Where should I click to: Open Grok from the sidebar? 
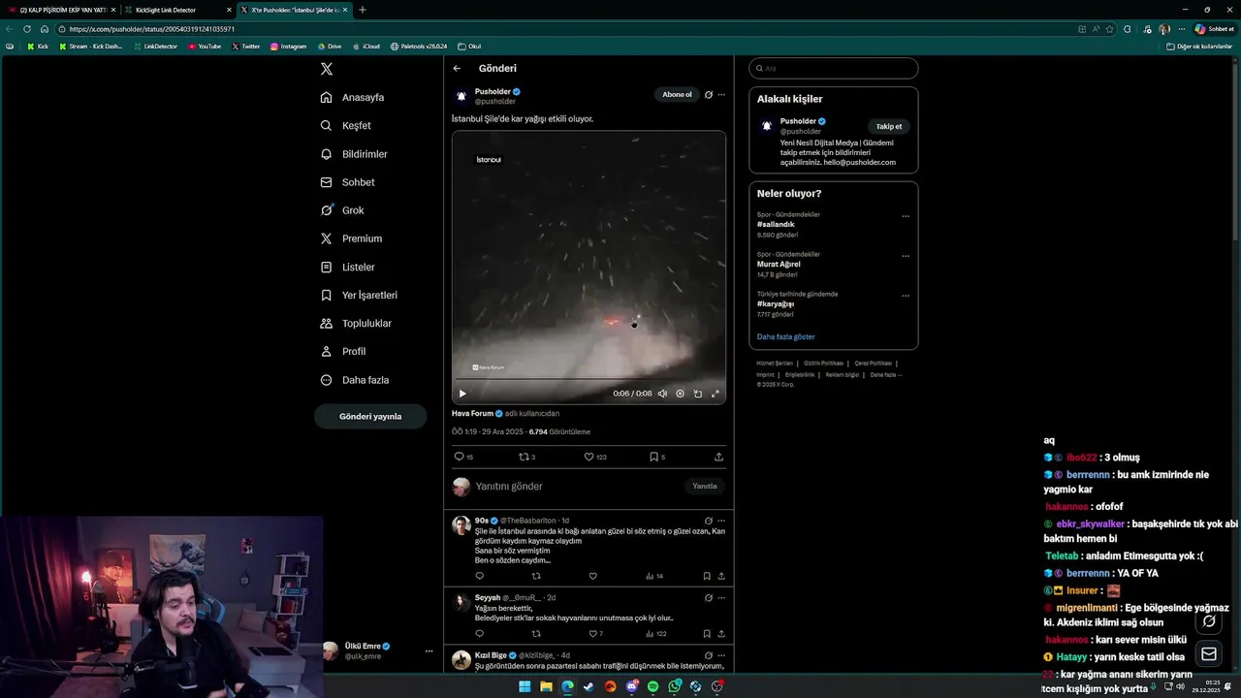[342, 210]
